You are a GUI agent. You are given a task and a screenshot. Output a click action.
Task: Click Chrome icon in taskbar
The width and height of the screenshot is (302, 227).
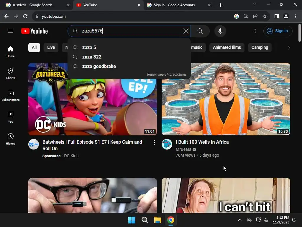pyautogui.click(x=171, y=220)
